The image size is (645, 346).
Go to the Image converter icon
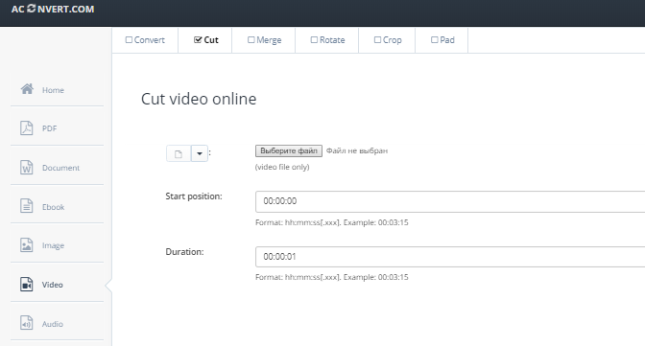tap(27, 245)
